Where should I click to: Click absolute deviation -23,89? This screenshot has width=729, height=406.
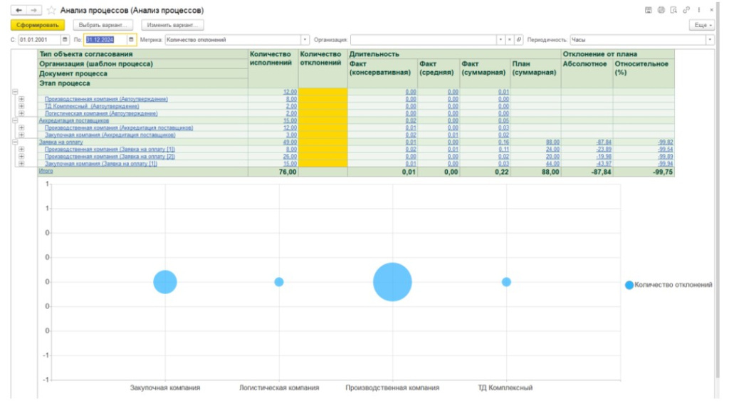[x=604, y=150]
